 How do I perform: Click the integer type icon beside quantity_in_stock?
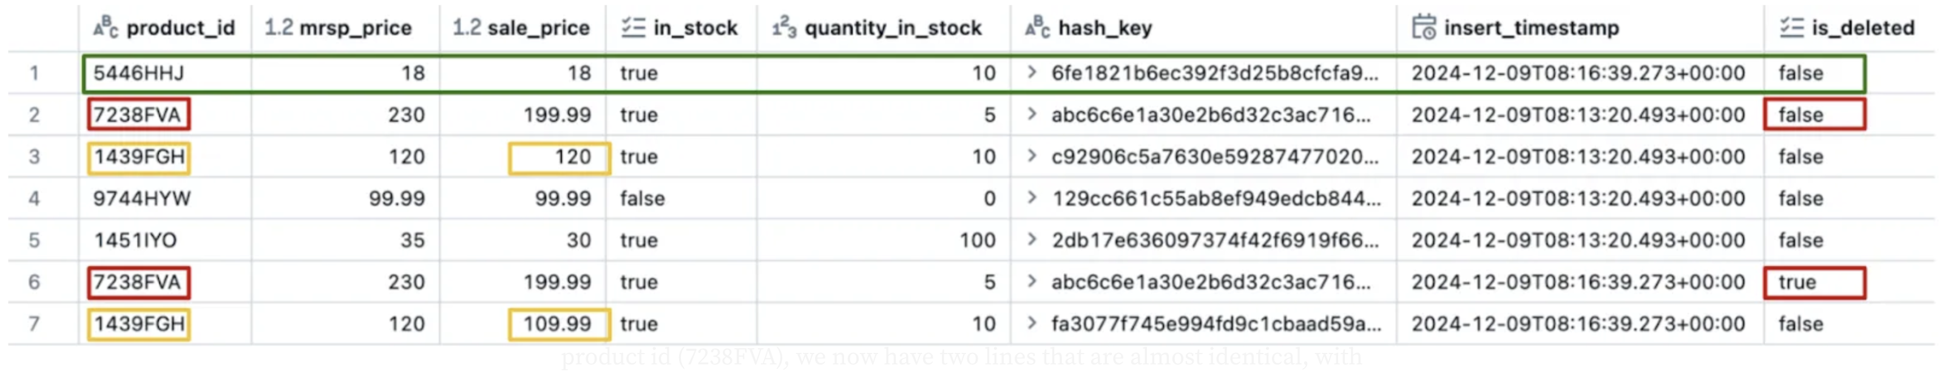click(784, 28)
